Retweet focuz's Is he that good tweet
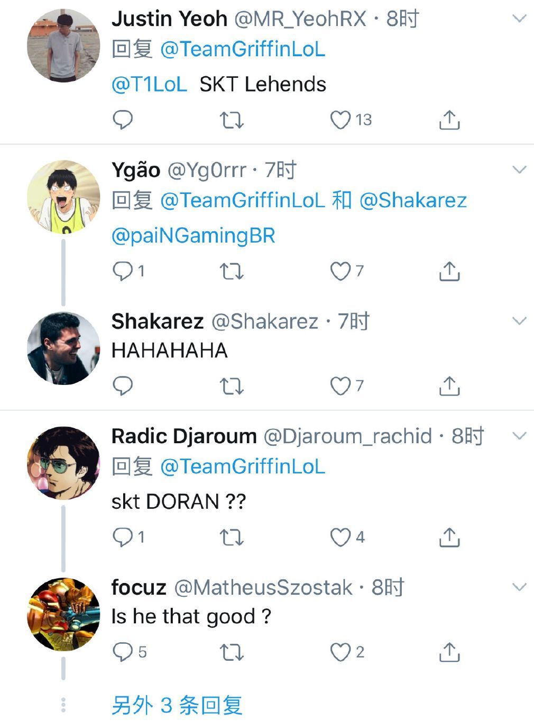534x727 pixels. 232,652
